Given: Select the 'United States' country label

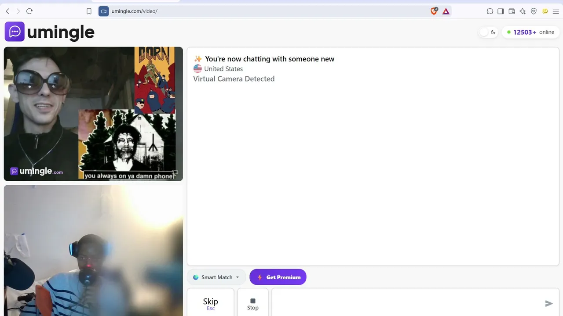Looking at the screenshot, I should (223, 69).
